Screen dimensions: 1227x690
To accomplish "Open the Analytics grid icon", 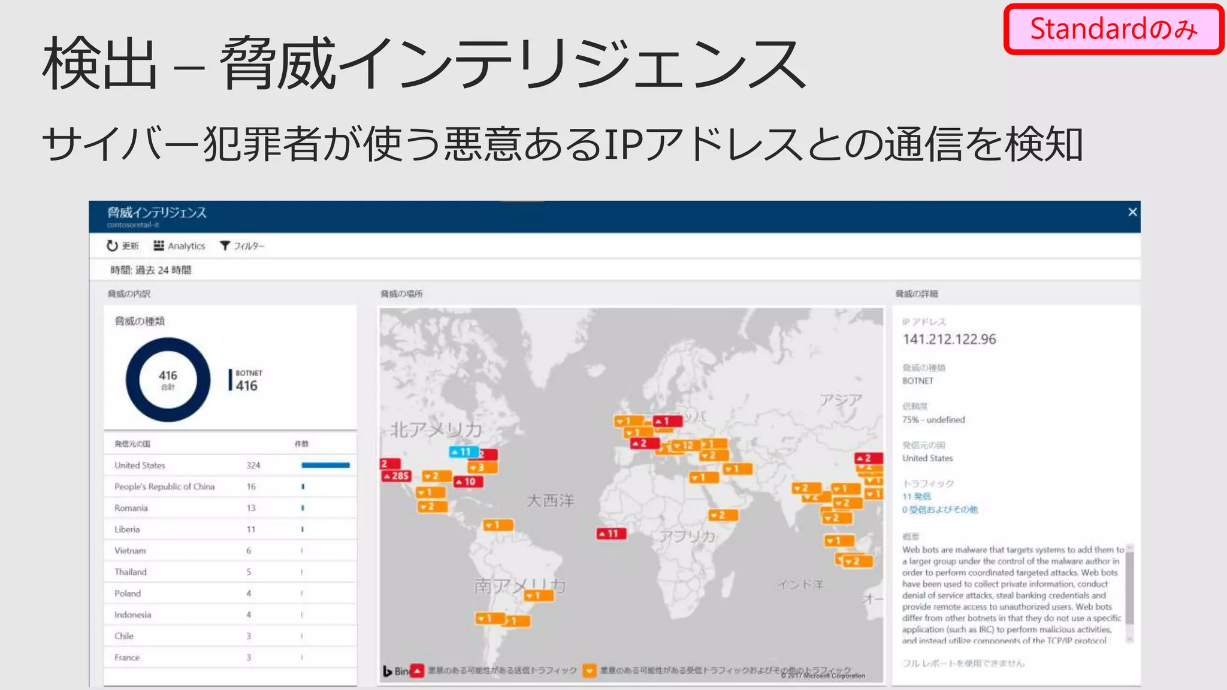I will [159, 246].
